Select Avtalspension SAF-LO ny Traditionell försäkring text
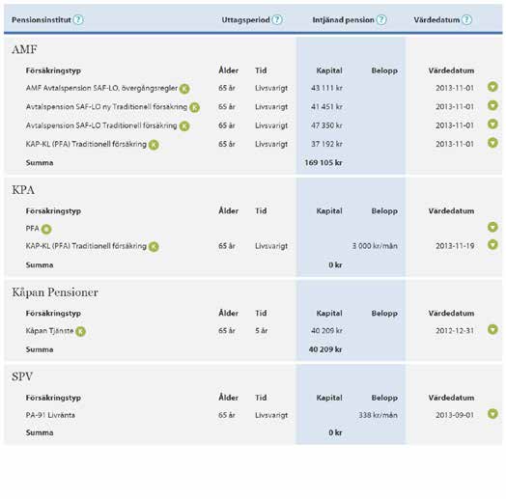 (106, 106)
